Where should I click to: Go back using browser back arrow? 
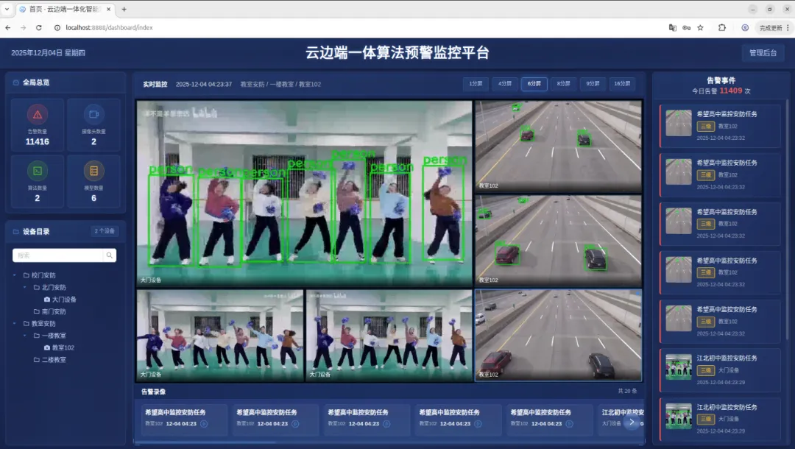(x=7, y=28)
